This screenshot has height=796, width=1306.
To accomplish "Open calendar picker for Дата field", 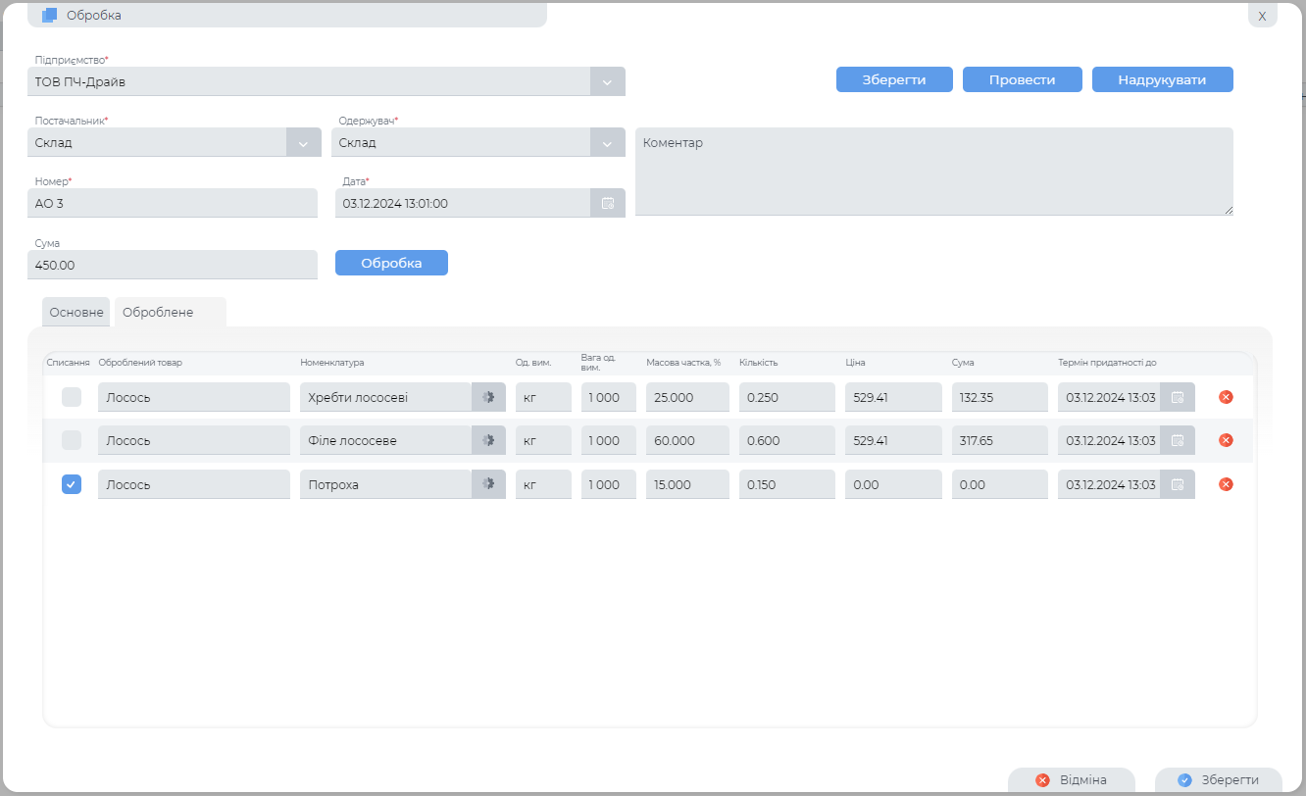I will tap(608, 203).
